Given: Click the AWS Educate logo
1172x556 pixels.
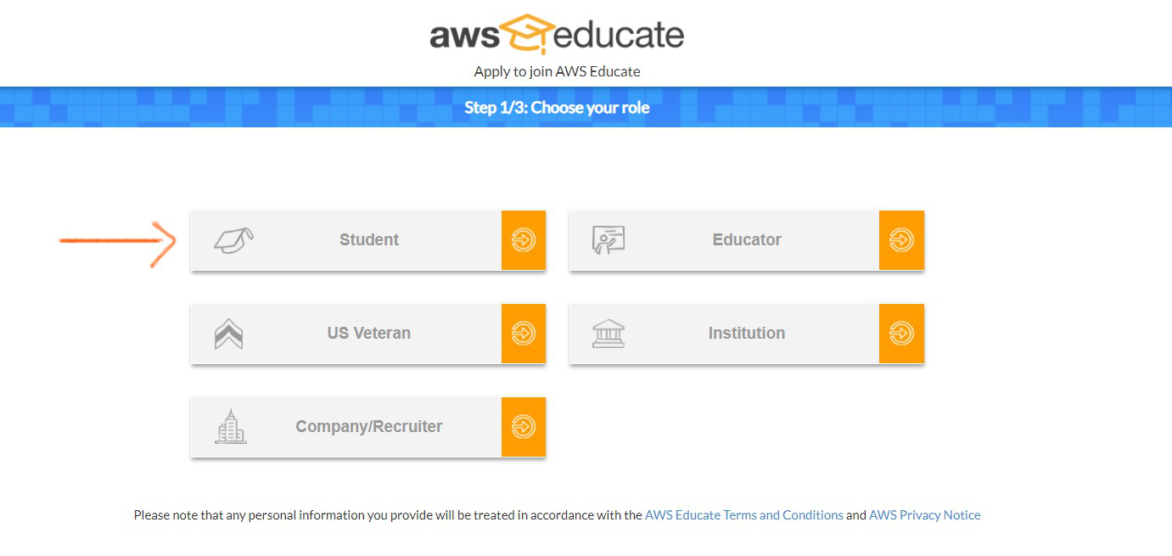Looking at the screenshot, I should coord(557,35).
